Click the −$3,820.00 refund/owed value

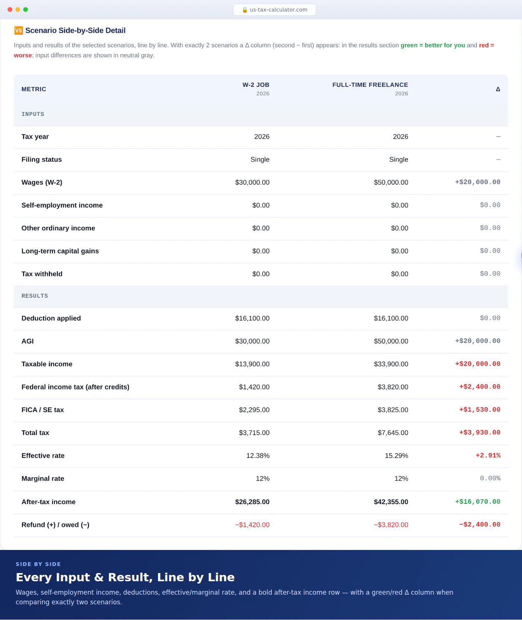[x=391, y=525]
